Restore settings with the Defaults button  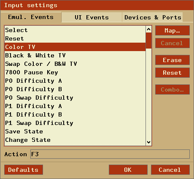point(24,170)
